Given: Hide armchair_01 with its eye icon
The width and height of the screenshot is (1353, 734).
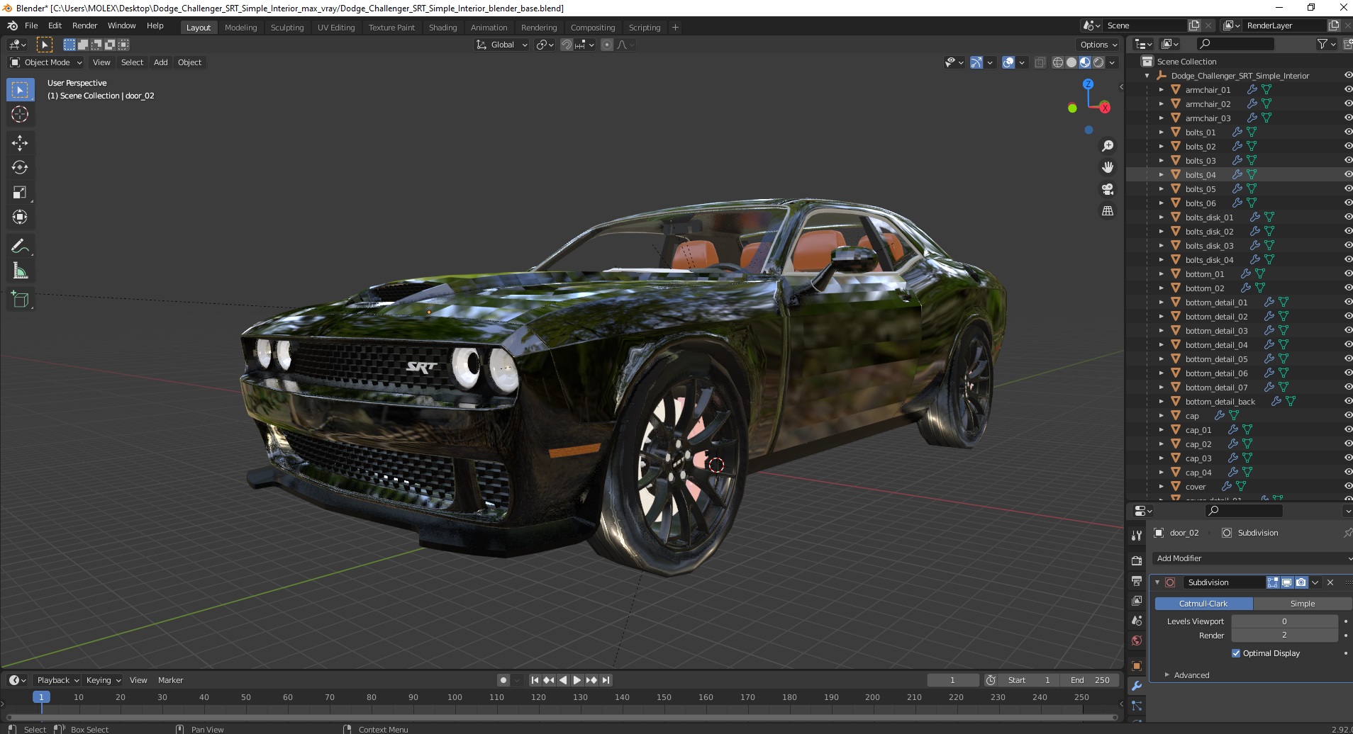Looking at the screenshot, I should pos(1348,90).
